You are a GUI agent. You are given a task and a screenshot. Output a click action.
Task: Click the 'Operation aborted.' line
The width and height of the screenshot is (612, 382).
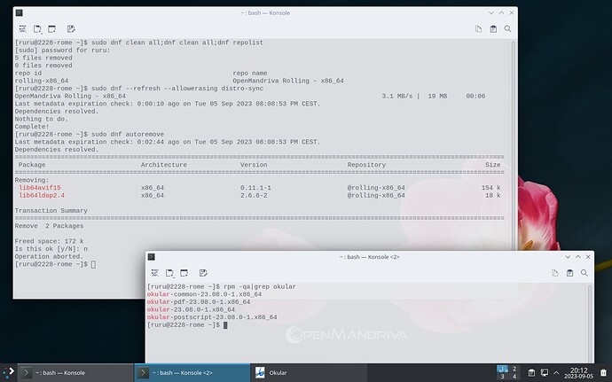[49, 256]
